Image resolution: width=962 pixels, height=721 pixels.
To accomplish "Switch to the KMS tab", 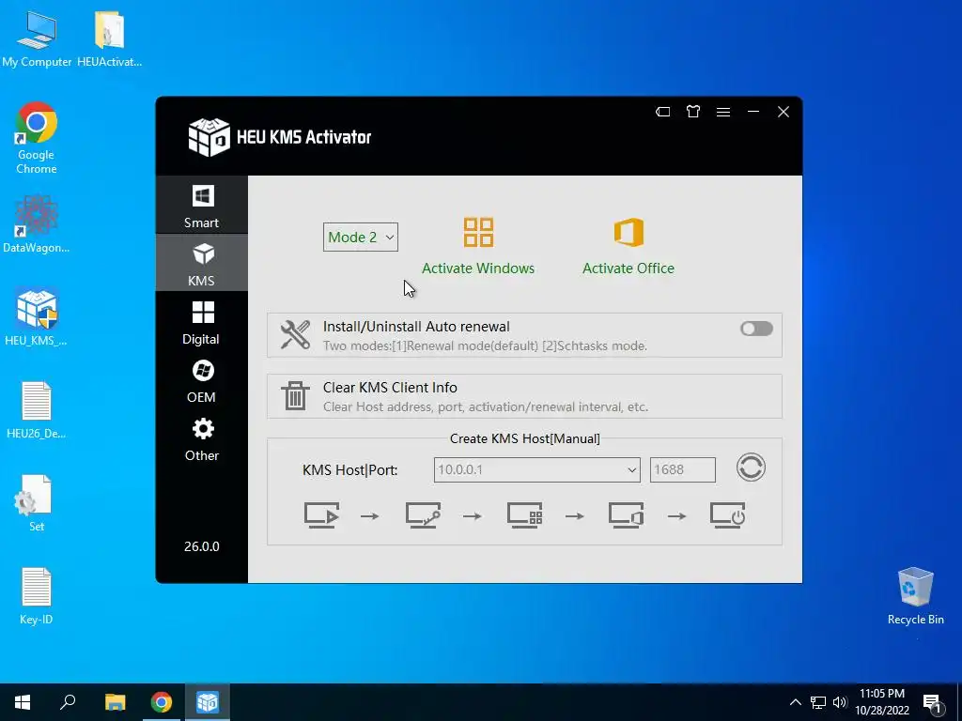I will (202, 264).
